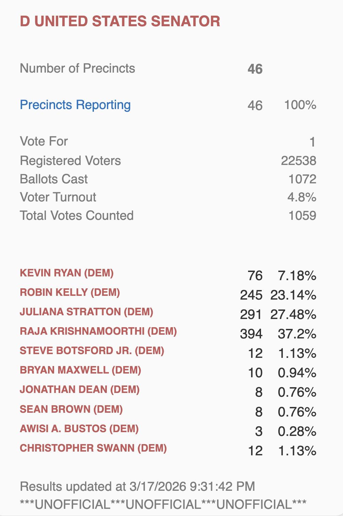This screenshot has height=516, width=343.
Task: Click the UNOFFICIAL disclaimer banner text
Action: pos(163,504)
